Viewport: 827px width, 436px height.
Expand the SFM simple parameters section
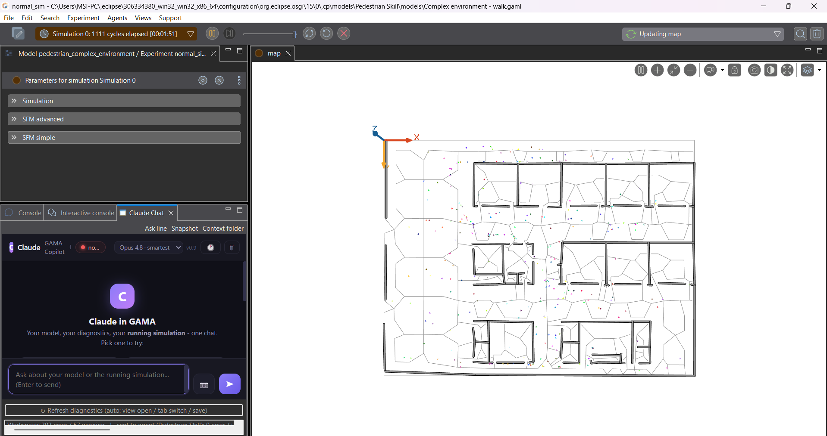pyautogui.click(x=124, y=138)
